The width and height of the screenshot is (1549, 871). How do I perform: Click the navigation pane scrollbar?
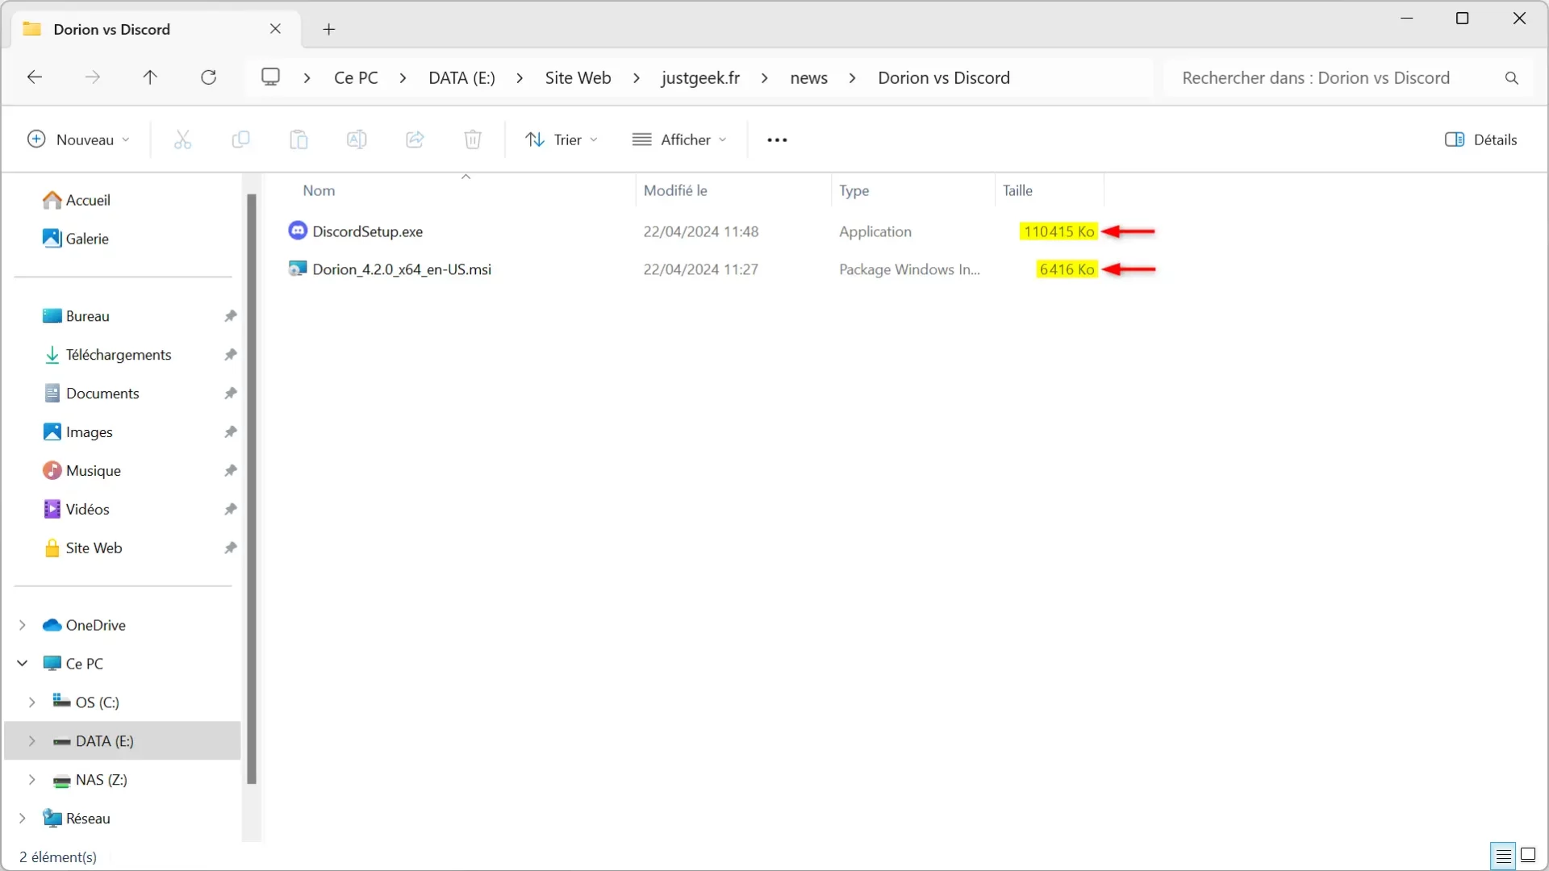click(251, 489)
